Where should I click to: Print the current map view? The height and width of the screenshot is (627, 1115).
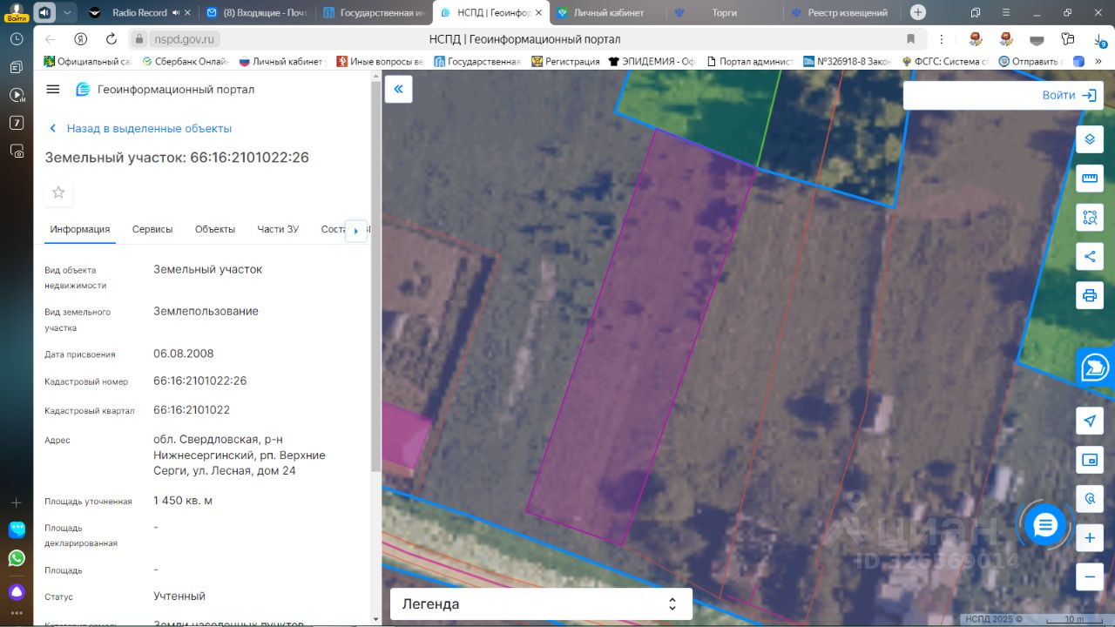pos(1089,296)
